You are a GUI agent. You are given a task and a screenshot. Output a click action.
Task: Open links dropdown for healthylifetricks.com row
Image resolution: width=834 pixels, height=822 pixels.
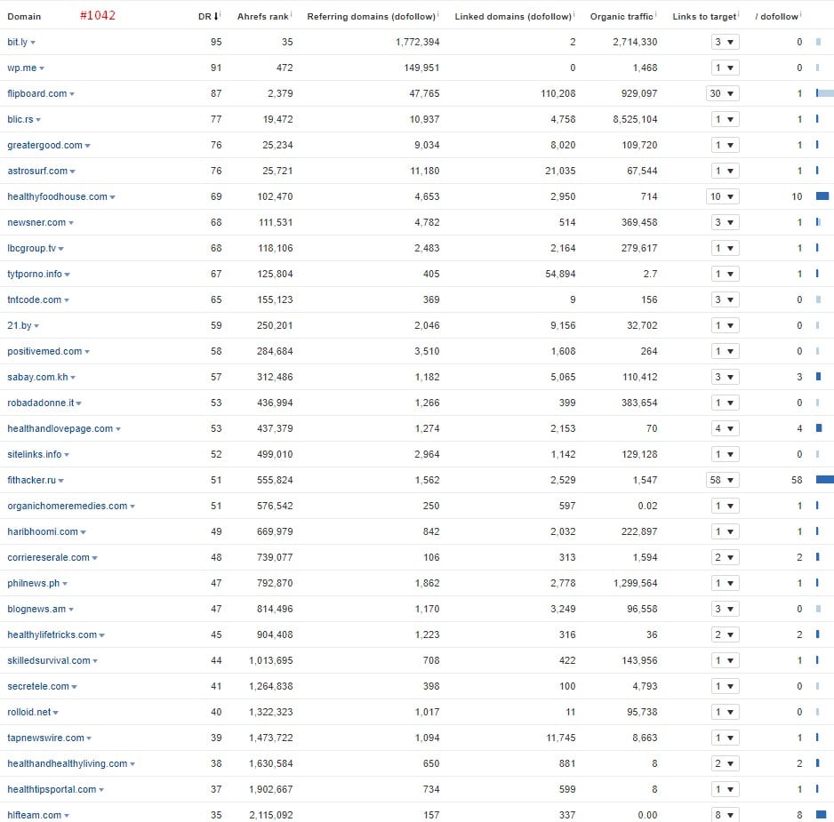[x=725, y=634]
